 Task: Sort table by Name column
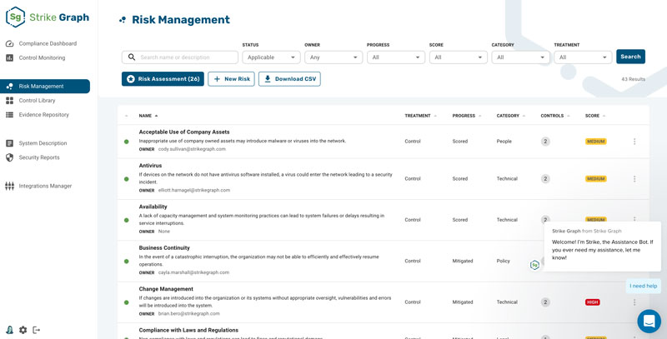pyautogui.click(x=148, y=116)
